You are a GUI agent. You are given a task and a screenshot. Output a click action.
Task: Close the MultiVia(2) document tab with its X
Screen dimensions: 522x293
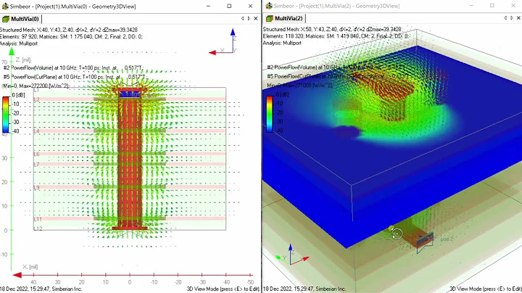pos(518,18)
